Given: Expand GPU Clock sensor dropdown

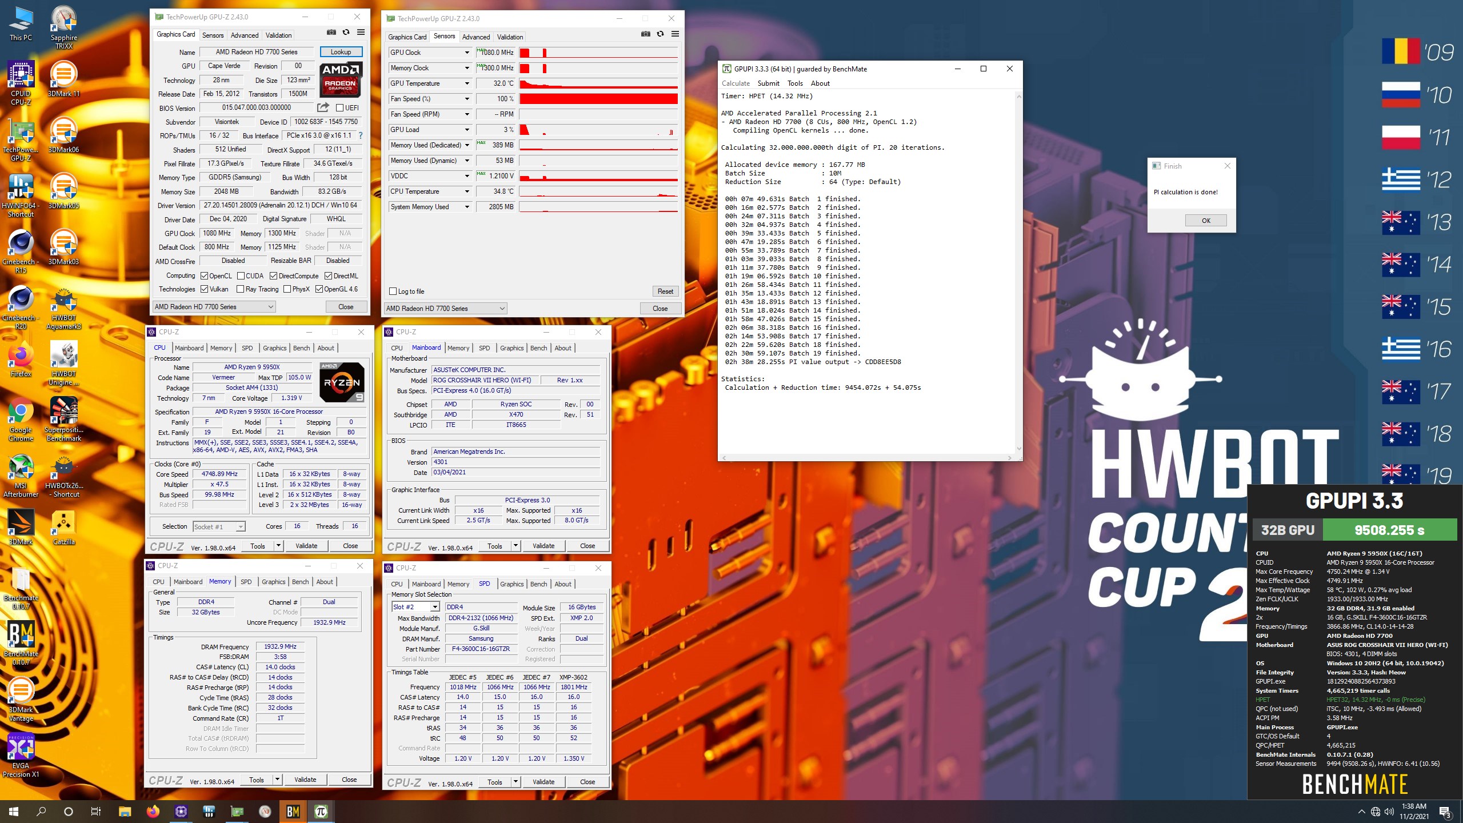Looking at the screenshot, I should click(466, 53).
